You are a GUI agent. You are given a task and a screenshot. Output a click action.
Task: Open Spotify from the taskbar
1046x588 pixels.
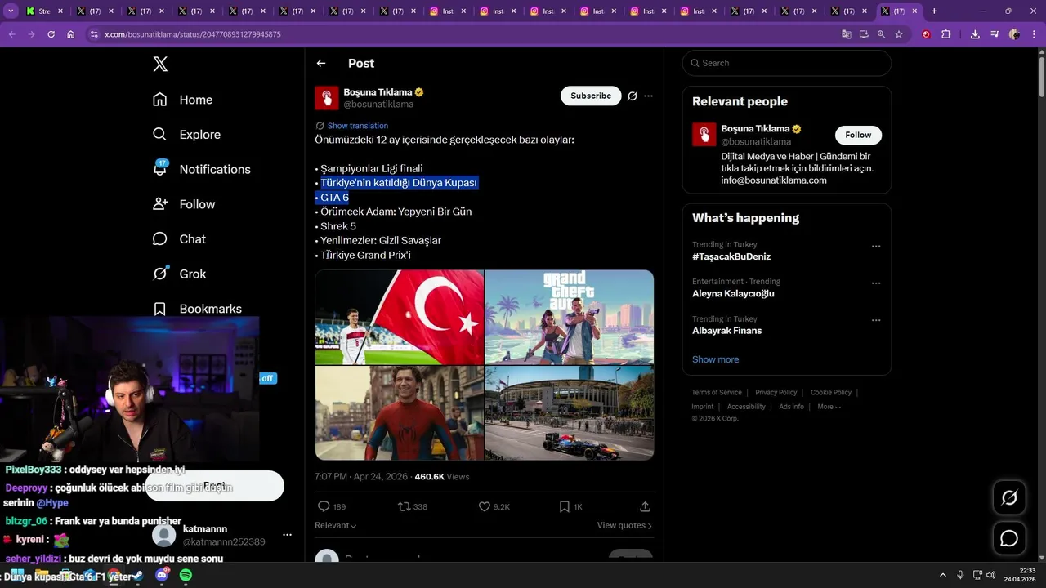pyautogui.click(x=186, y=576)
